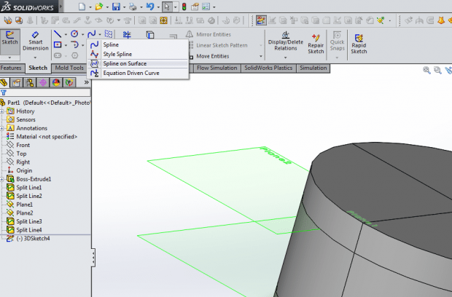Image resolution: width=452 pixels, height=297 pixels.
Task: Switch to the Mold Tools tab
Action: 69,68
